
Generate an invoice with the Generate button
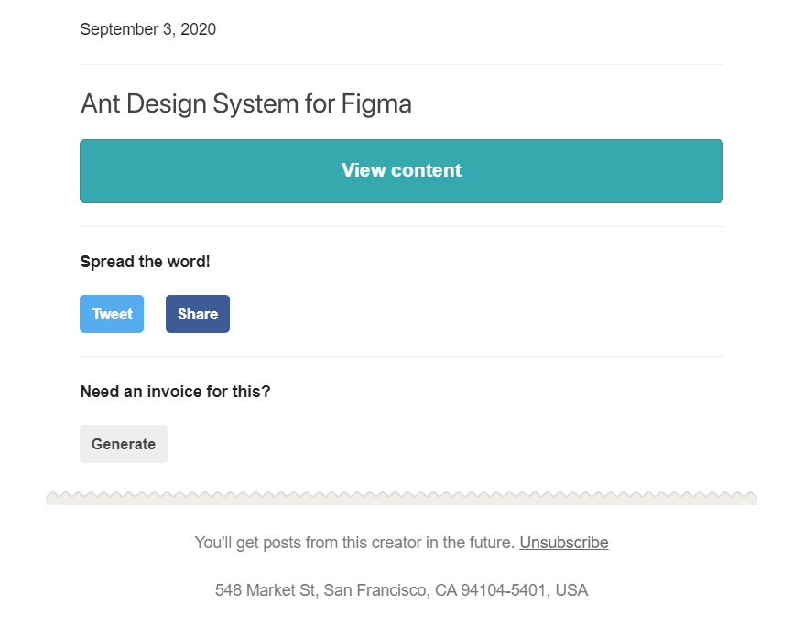124,444
